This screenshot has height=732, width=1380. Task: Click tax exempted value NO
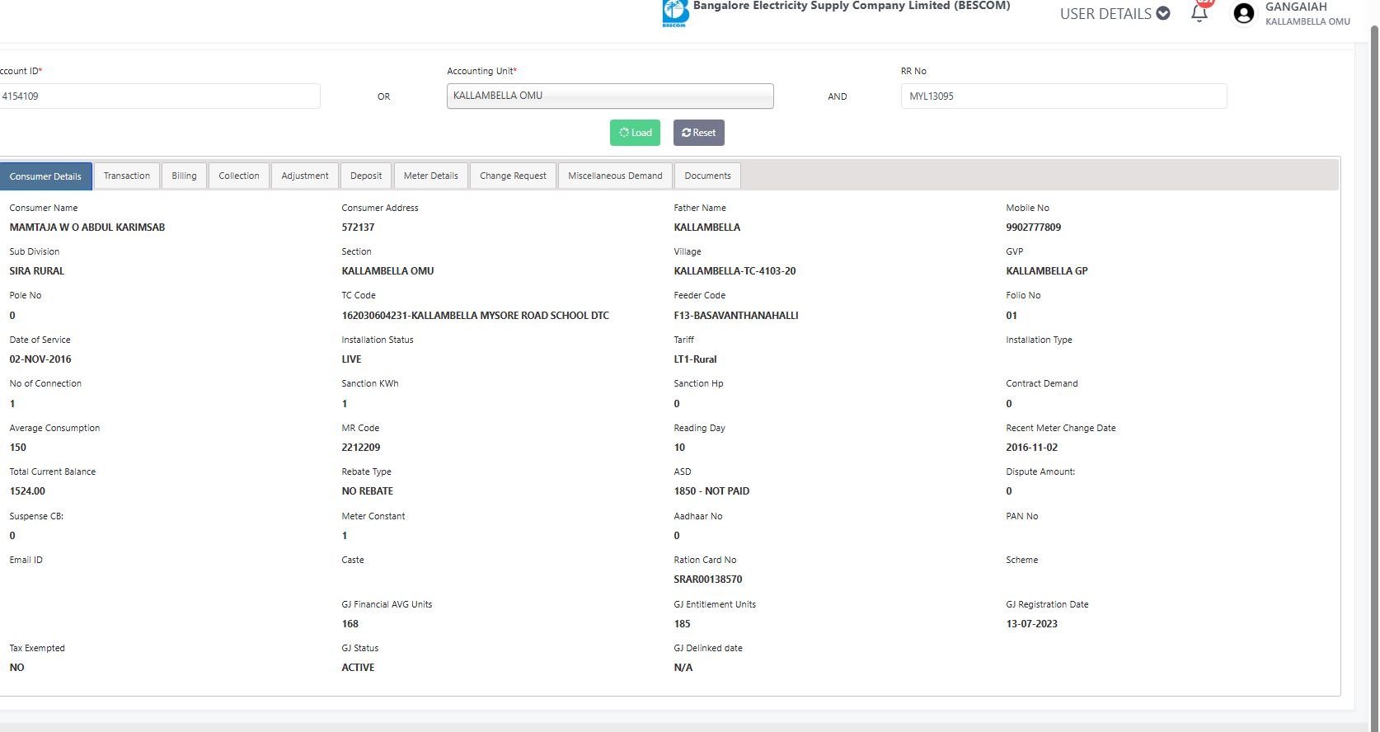[x=16, y=668]
